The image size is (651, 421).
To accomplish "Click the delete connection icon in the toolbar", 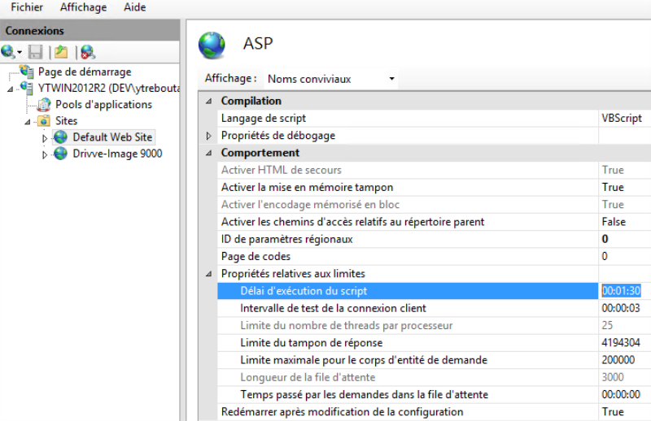I will (87, 52).
